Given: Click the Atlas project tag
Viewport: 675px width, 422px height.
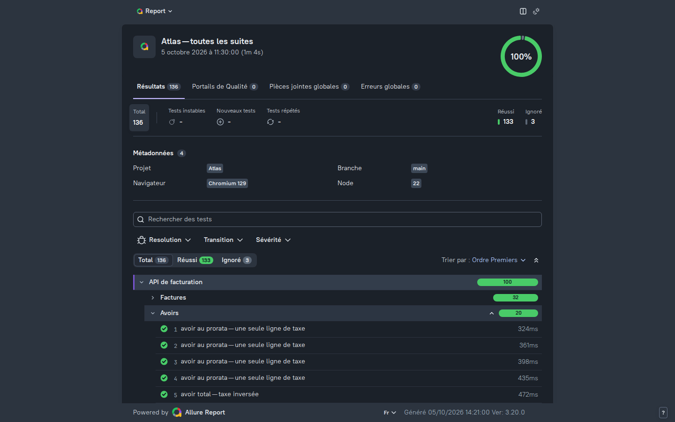Looking at the screenshot, I should click(x=215, y=168).
